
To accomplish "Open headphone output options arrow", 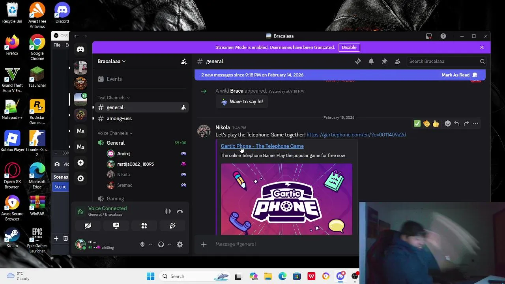I will pyautogui.click(x=169, y=245).
